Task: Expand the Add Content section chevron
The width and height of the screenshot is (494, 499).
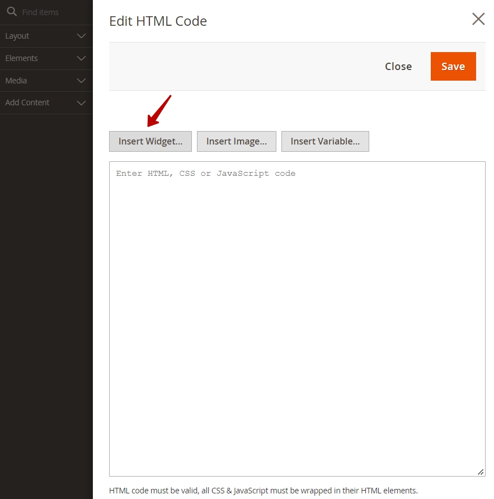Action: [x=81, y=103]
